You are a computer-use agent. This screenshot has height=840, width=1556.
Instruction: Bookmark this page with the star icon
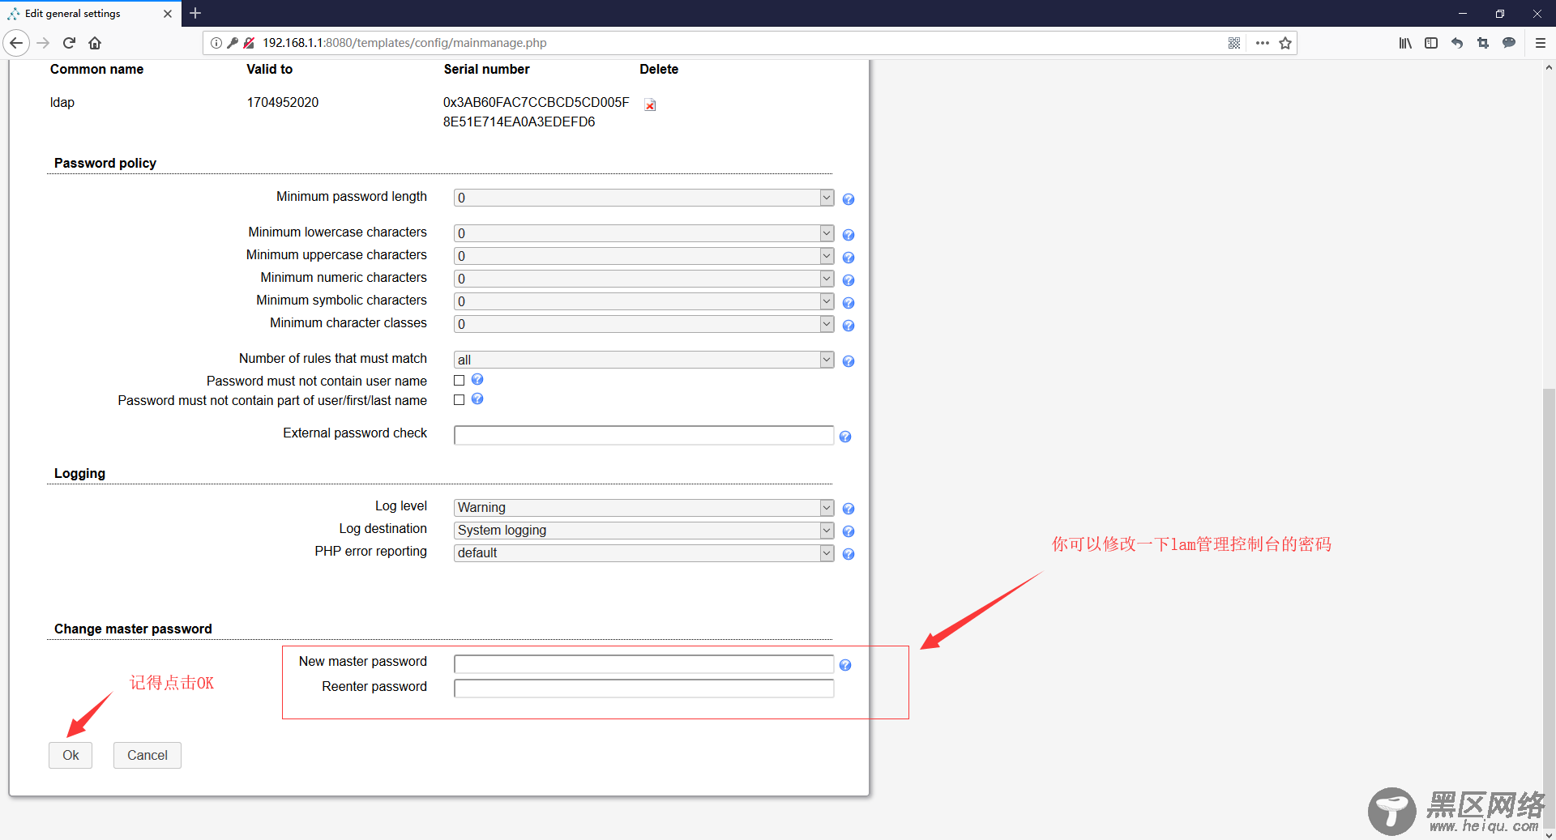tap(1285, 43)
